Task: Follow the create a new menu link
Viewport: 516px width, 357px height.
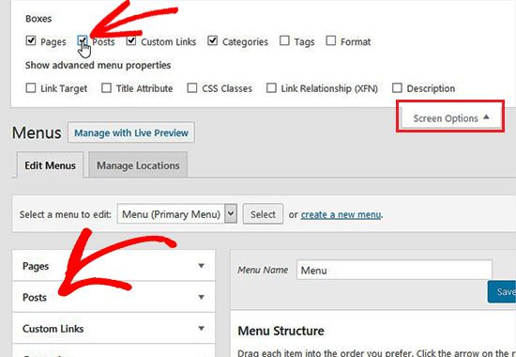Action: point(341,214)
